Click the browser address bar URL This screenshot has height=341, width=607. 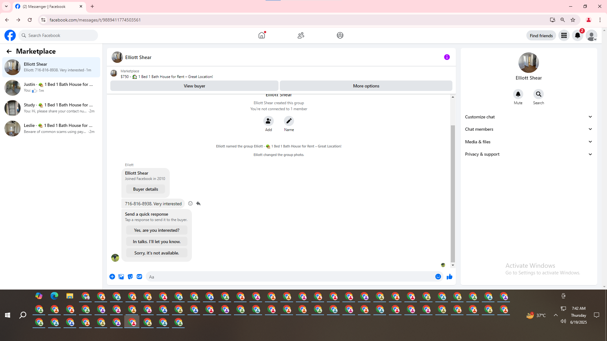pos(95,20)
